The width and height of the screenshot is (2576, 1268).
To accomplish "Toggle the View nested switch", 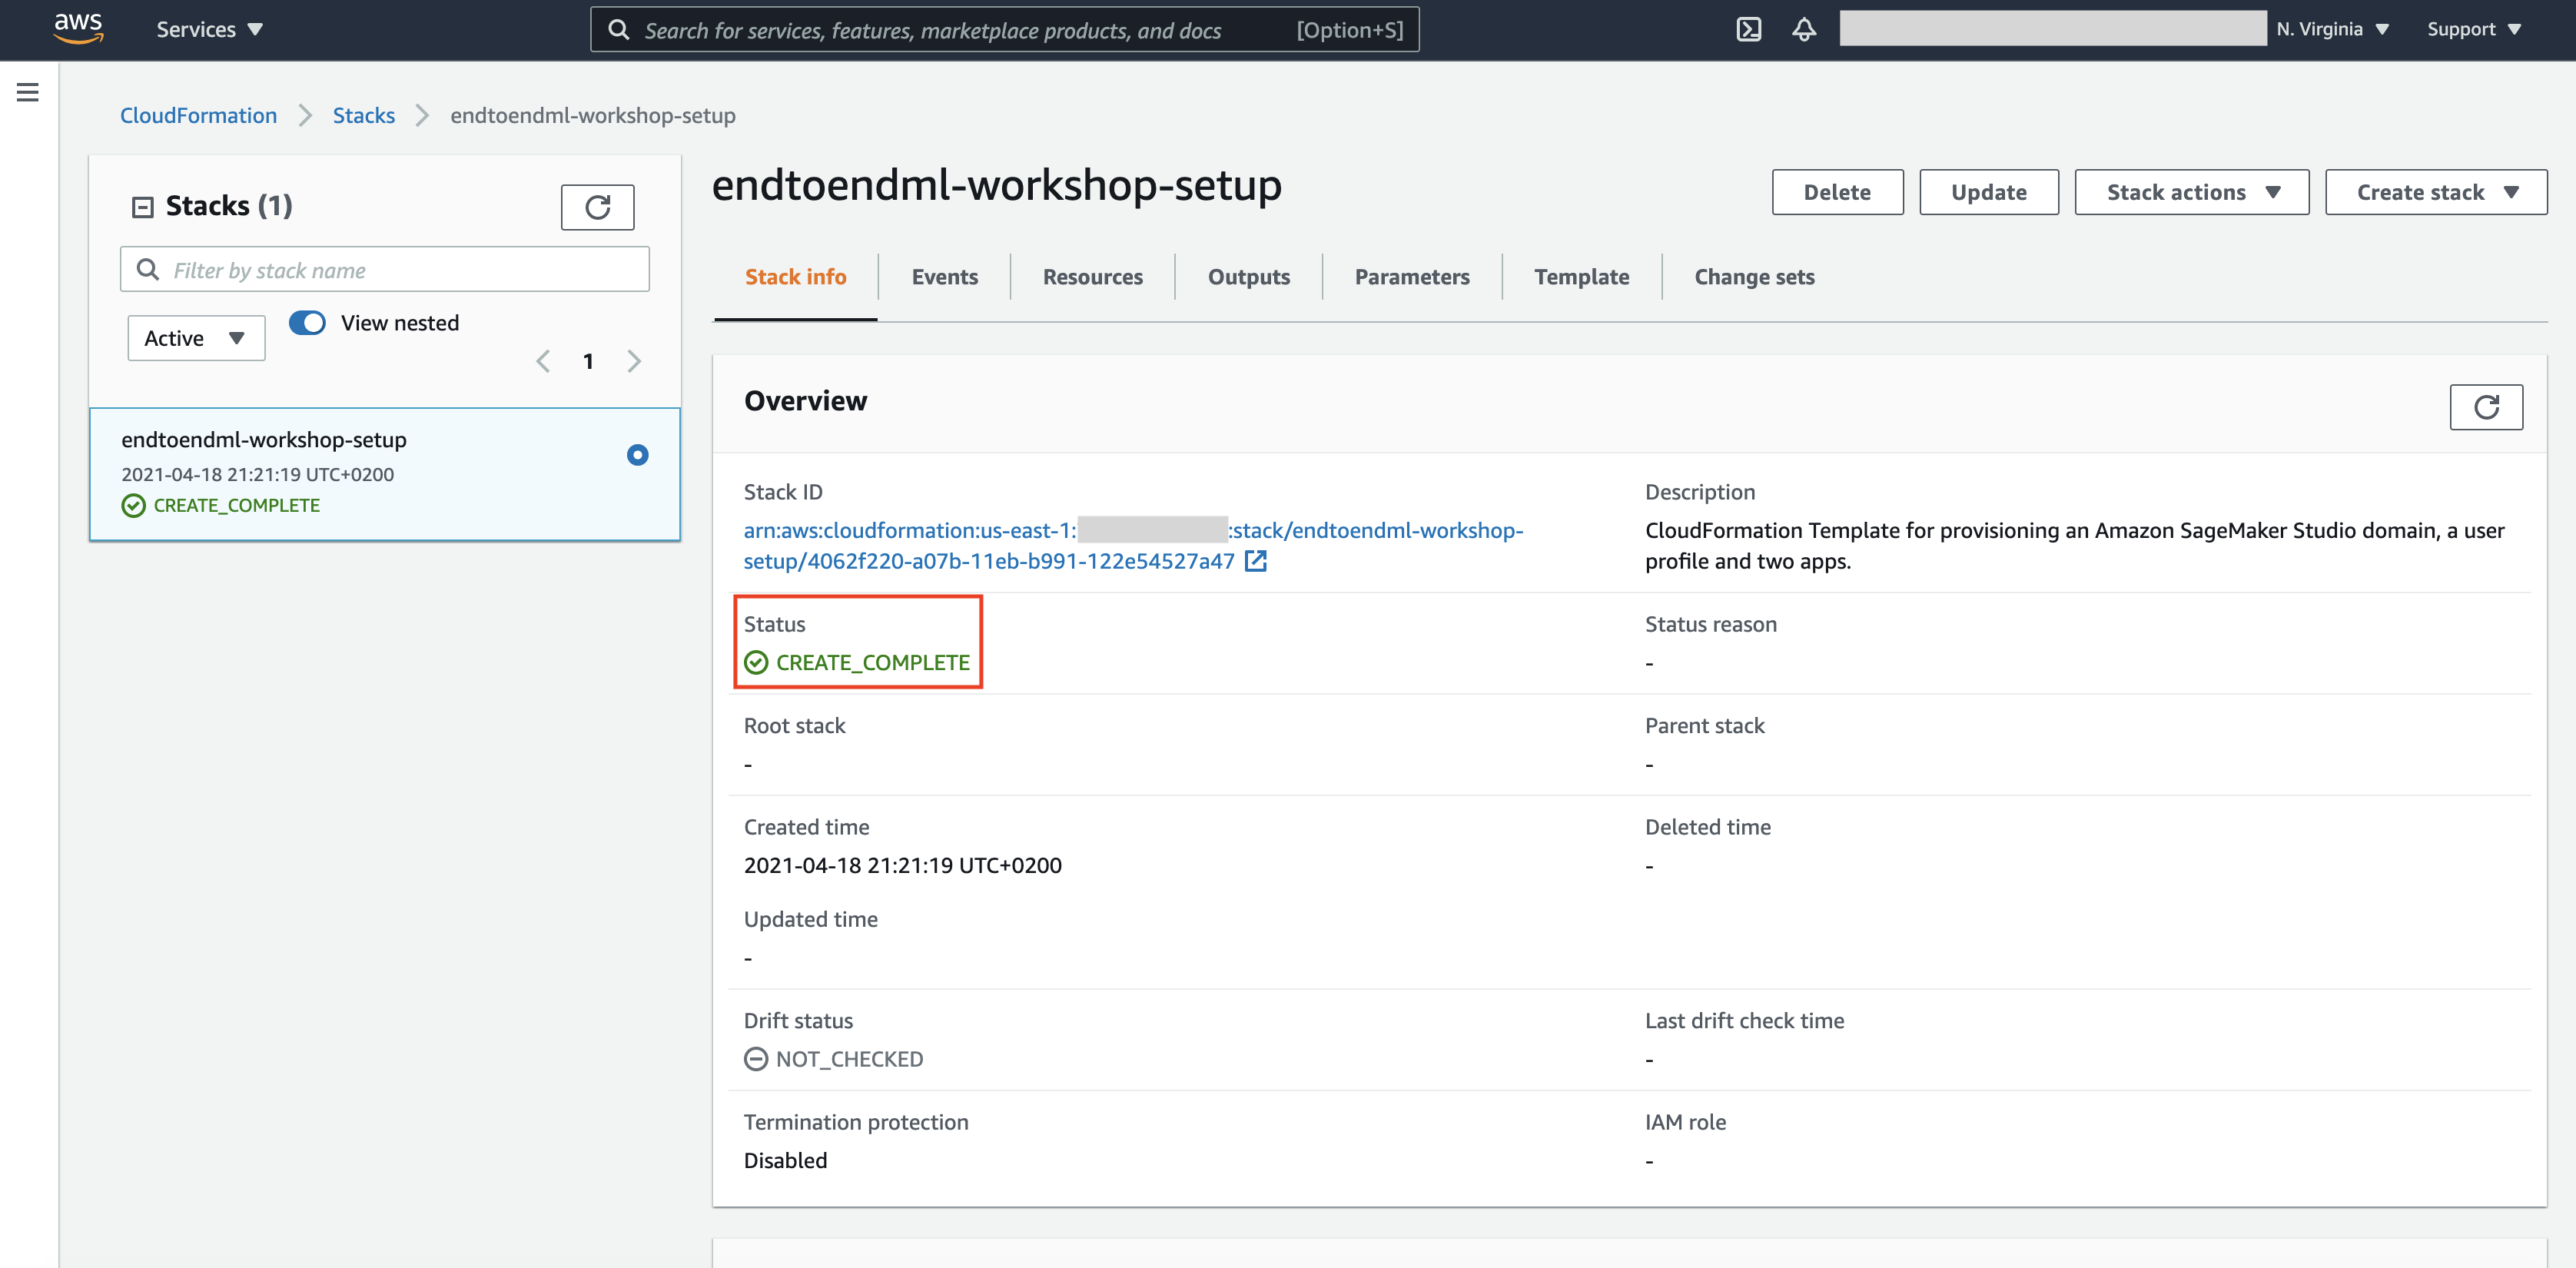I will 307,323.
